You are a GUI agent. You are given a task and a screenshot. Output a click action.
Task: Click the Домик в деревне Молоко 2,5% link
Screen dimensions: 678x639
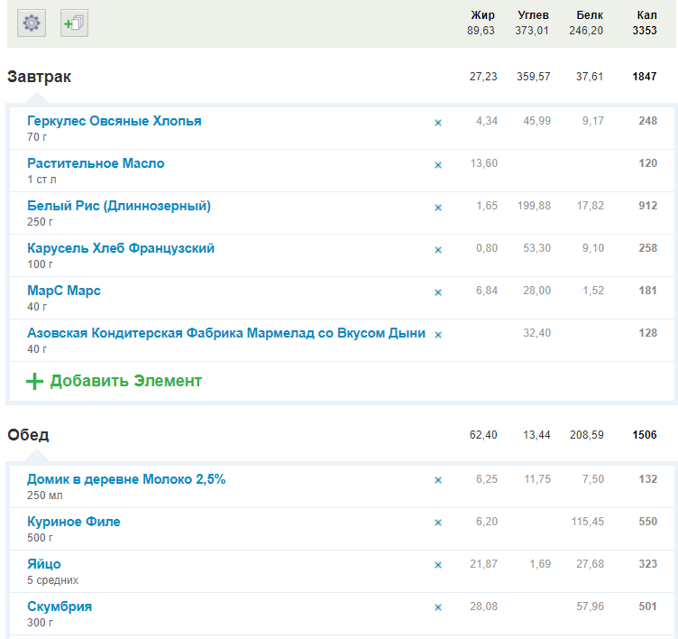[x=126, y=479]
